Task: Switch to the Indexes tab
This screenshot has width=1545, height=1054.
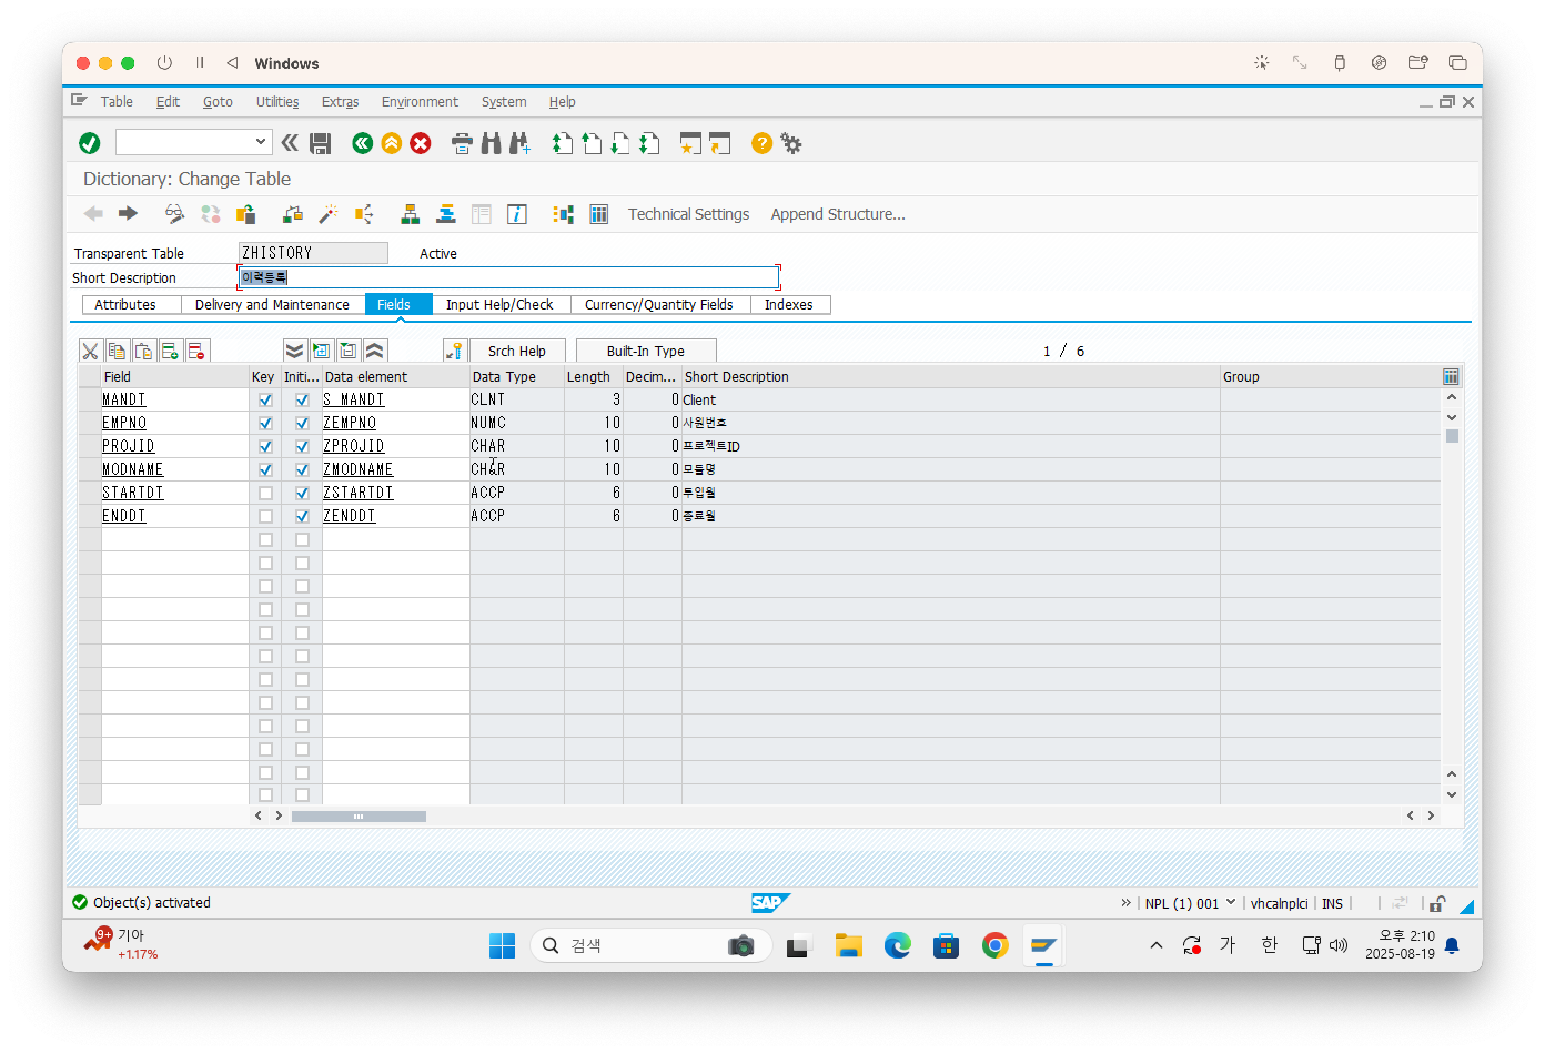Action: click(789, 305)
